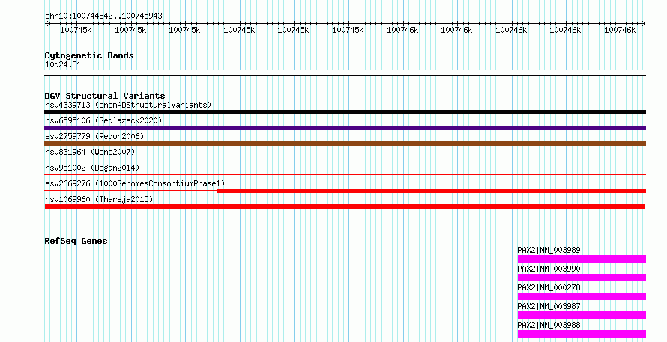Viewport: 667px width, 342px height.
Task: Click the PAX2|NM_000278 gene label
Action: coord(549,287)
